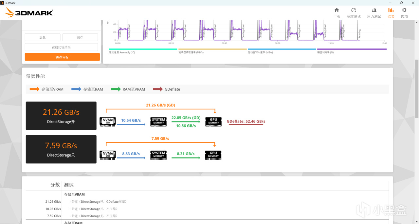The image size is (419, 224).
Task: Open the 基准测试 benchmark gauge icon
Action: pyautogui.click(x=354, y=10)
